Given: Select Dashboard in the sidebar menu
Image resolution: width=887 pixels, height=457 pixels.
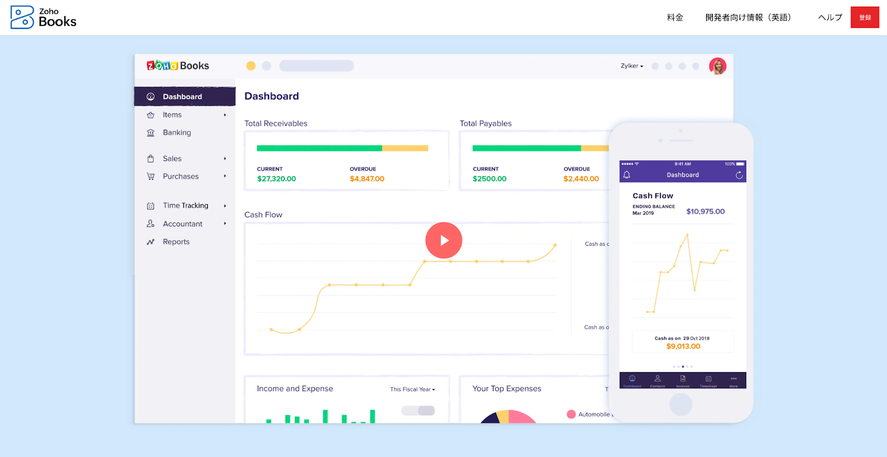Looking at the screenshot, I should click(185, 97).
